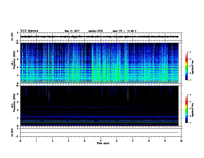Click the "-3" tick on ch.1 colorbar
This screenshot has height=158, width=204.
tap(190, 52)
